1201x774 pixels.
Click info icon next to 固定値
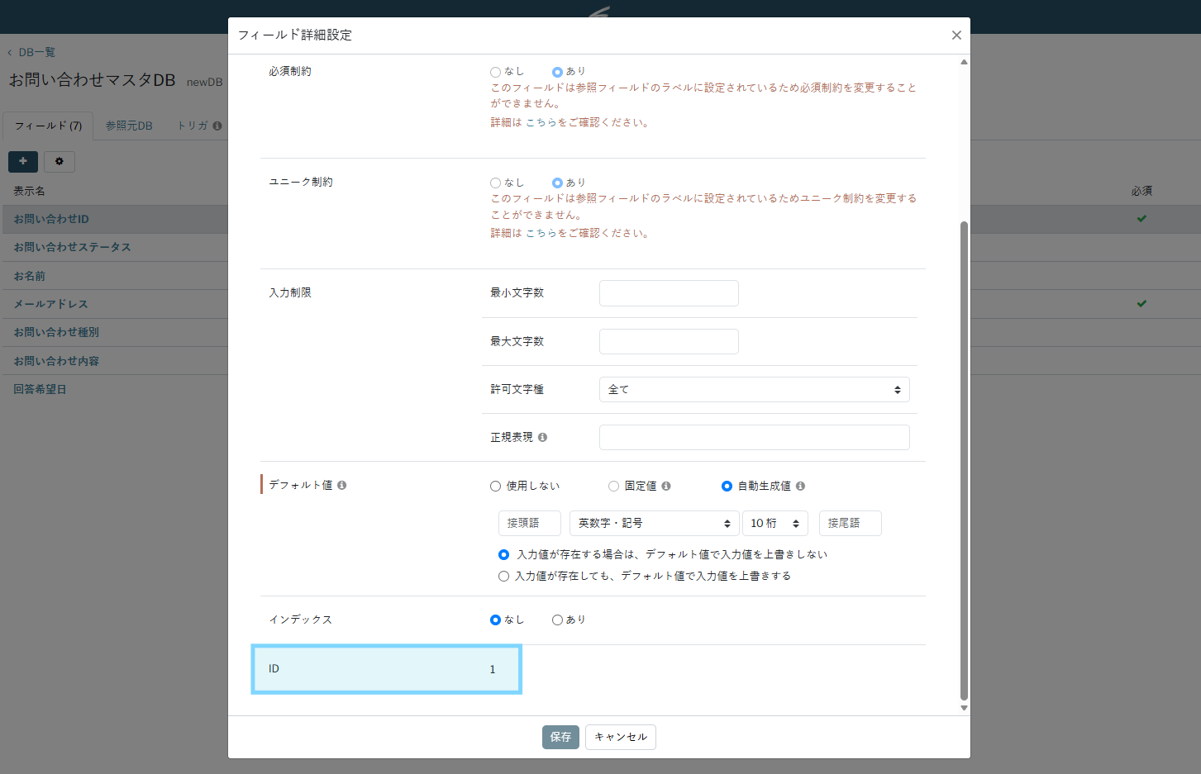click(666, 487)
